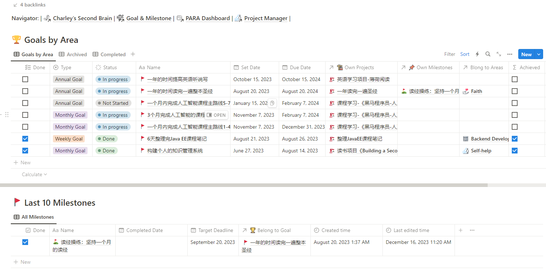Open the Status column header menu

click(x=110, y=67)
